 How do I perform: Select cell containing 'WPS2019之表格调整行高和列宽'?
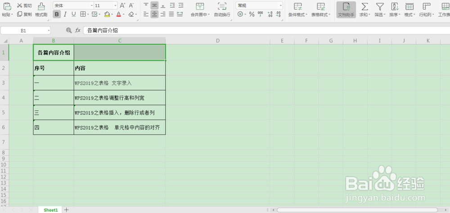click(x=120, y=98)
